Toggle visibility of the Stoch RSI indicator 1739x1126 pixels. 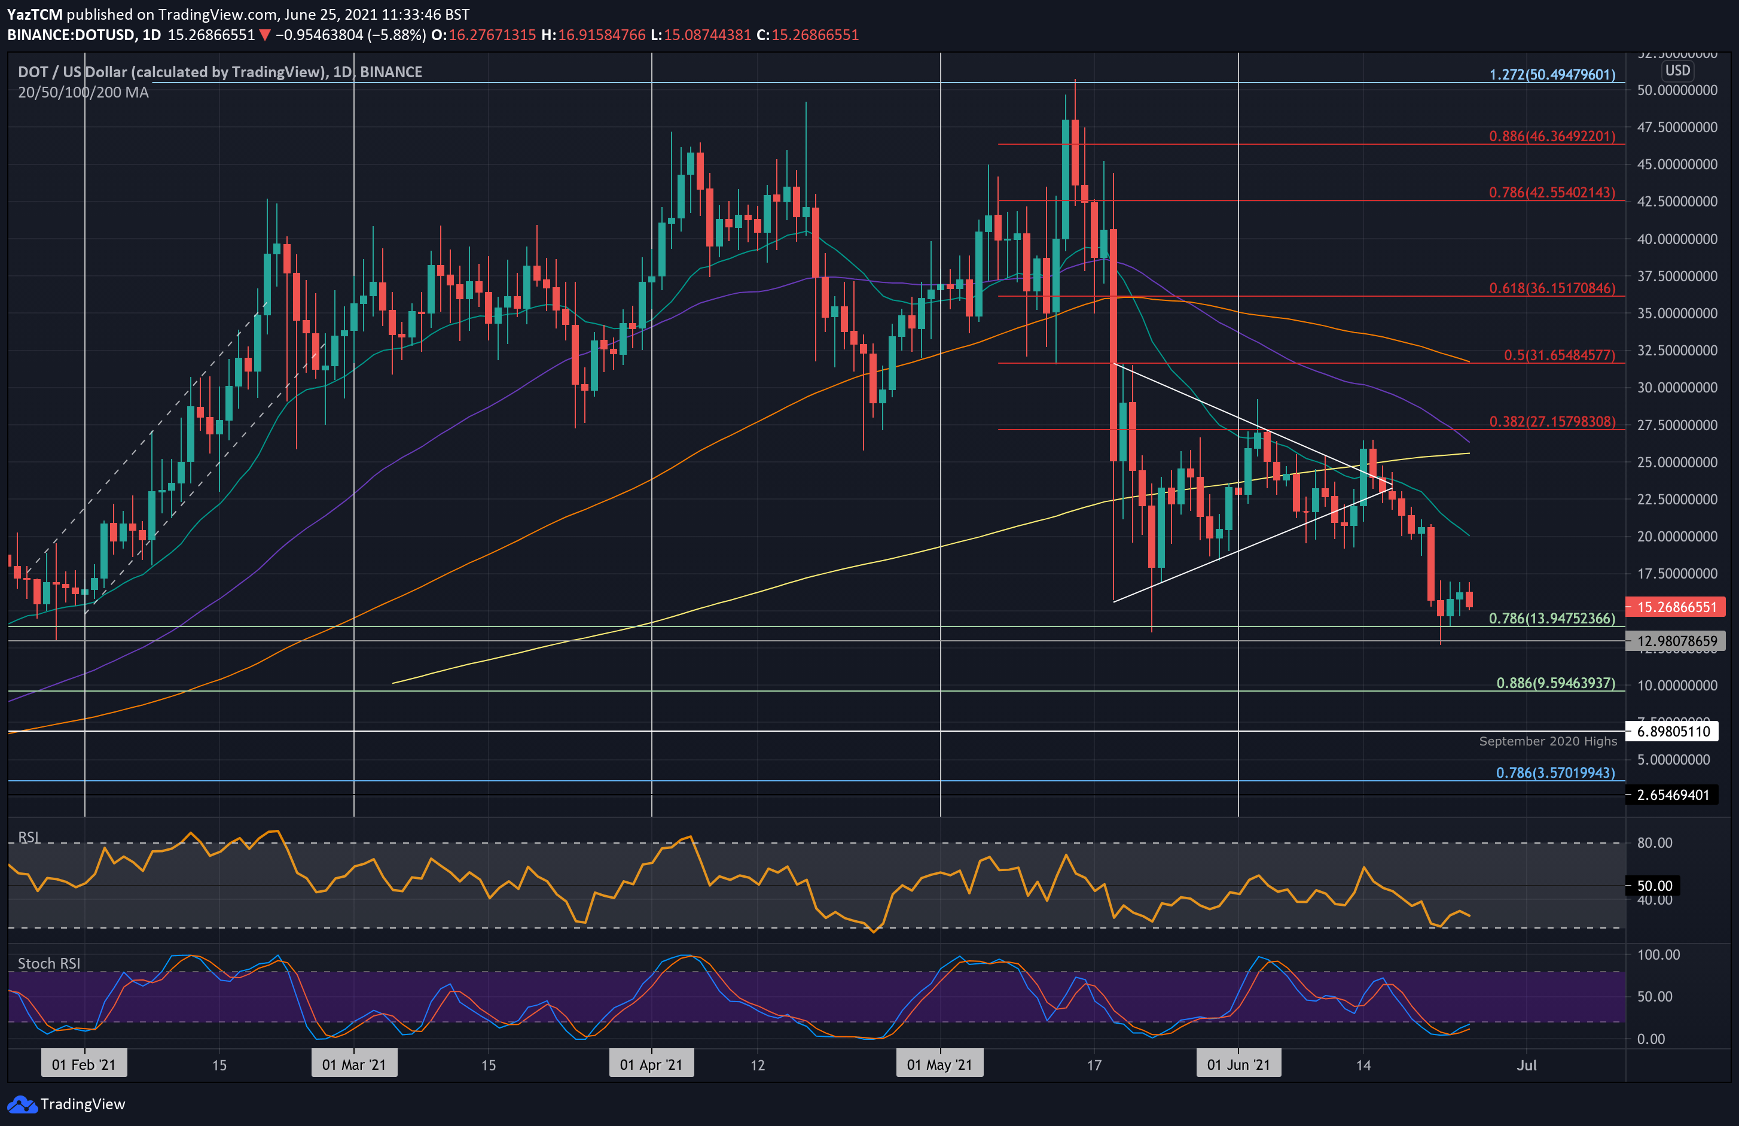click(x=48, y=963)
